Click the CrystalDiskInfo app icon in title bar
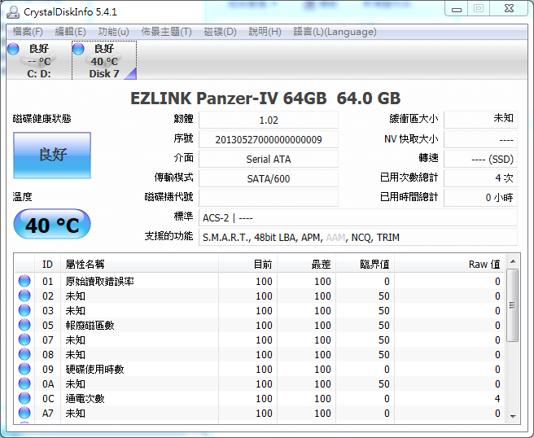 [13, 12]
